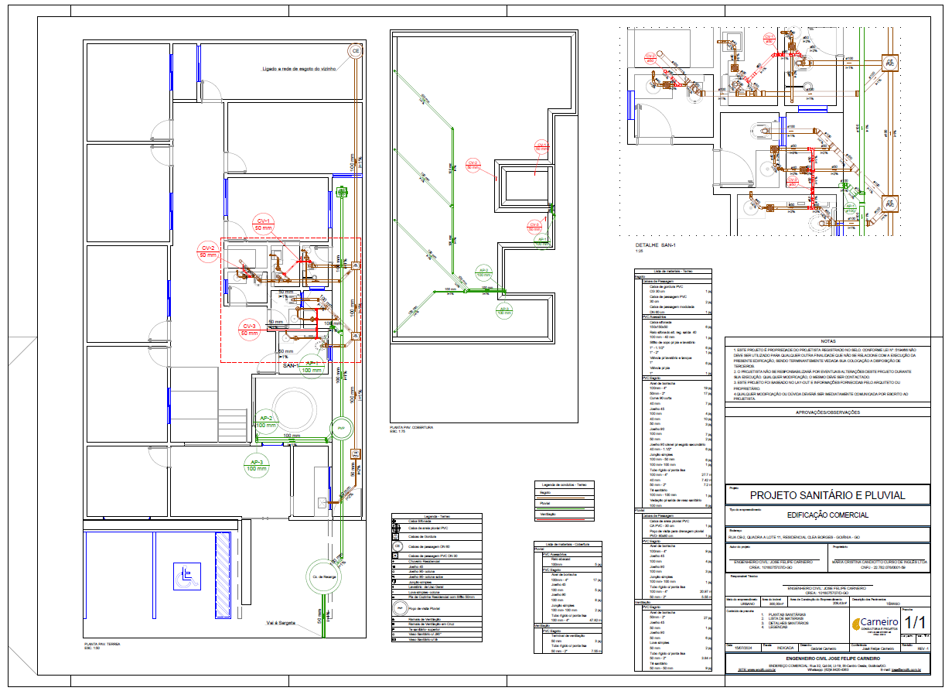Click the CV-2 50 mm red tag
The image size is (952, 691).
pos(209,251)
